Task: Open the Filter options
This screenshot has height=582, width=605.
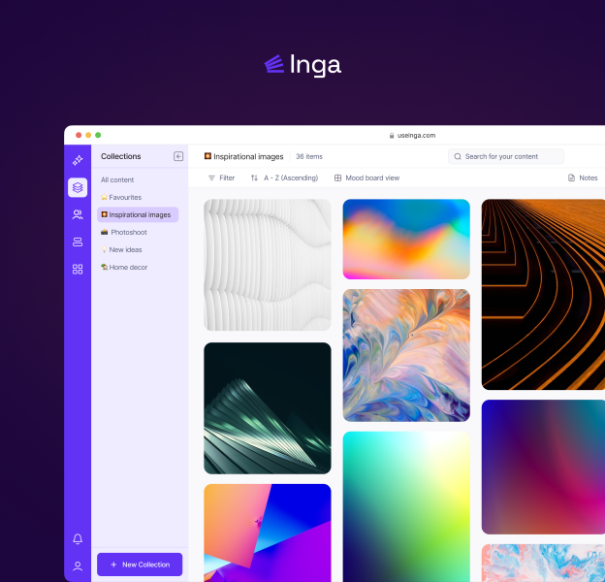Action: pyautogui.click(x=221, y=178)
